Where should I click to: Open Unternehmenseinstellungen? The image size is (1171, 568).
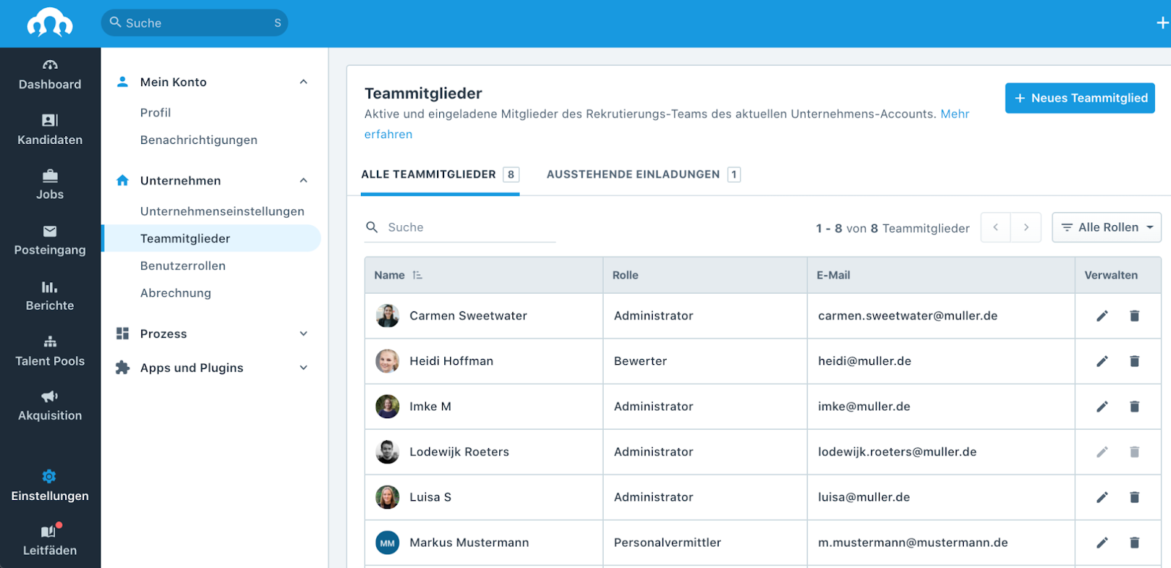(222, 211)
